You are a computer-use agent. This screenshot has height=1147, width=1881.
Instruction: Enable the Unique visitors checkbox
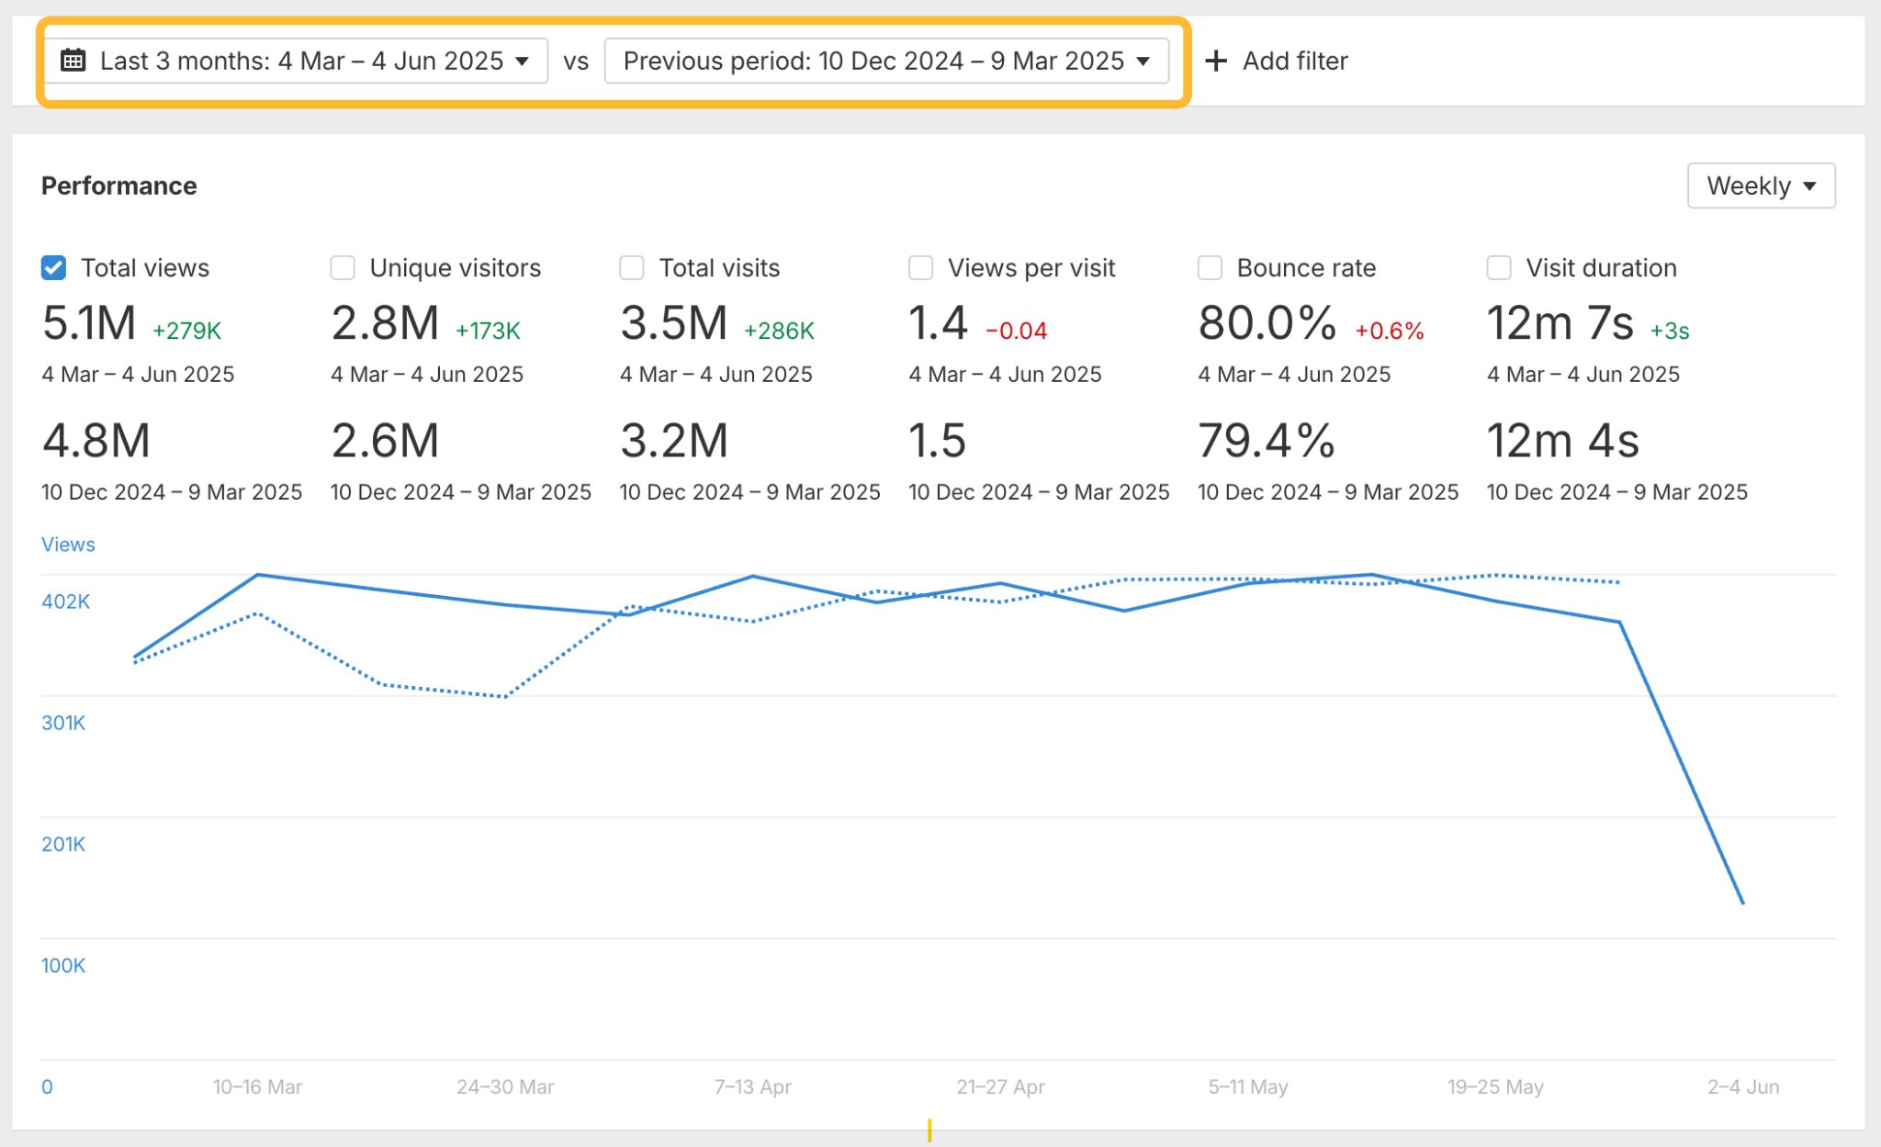[x=343, y=267]
